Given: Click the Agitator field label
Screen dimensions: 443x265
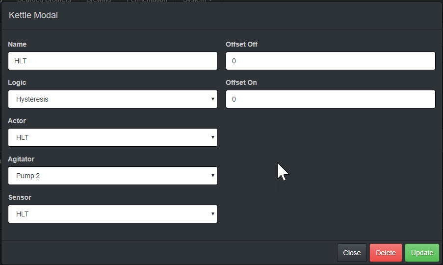Looking at the screenshot, I should [21, 159].
